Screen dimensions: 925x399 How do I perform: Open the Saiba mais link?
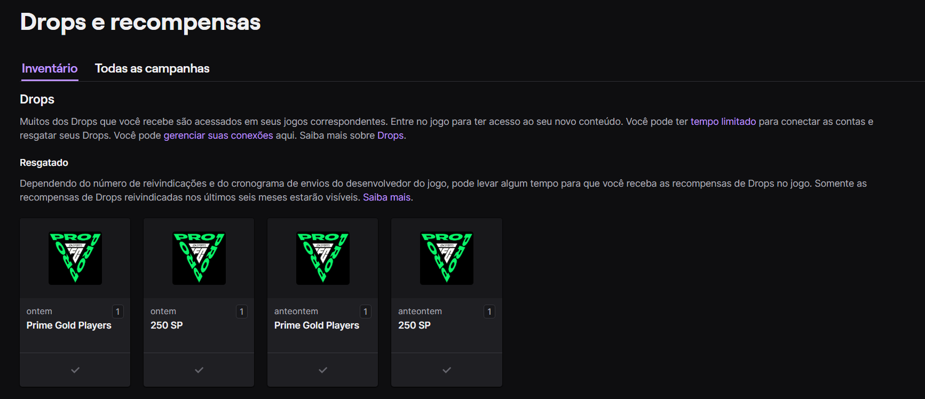pyautogui.click(x=386, y=197)
